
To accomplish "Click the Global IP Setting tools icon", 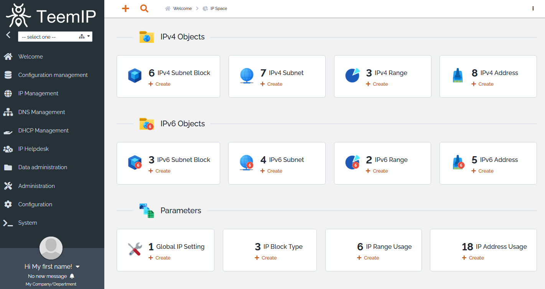I will [x=135, y=250].
